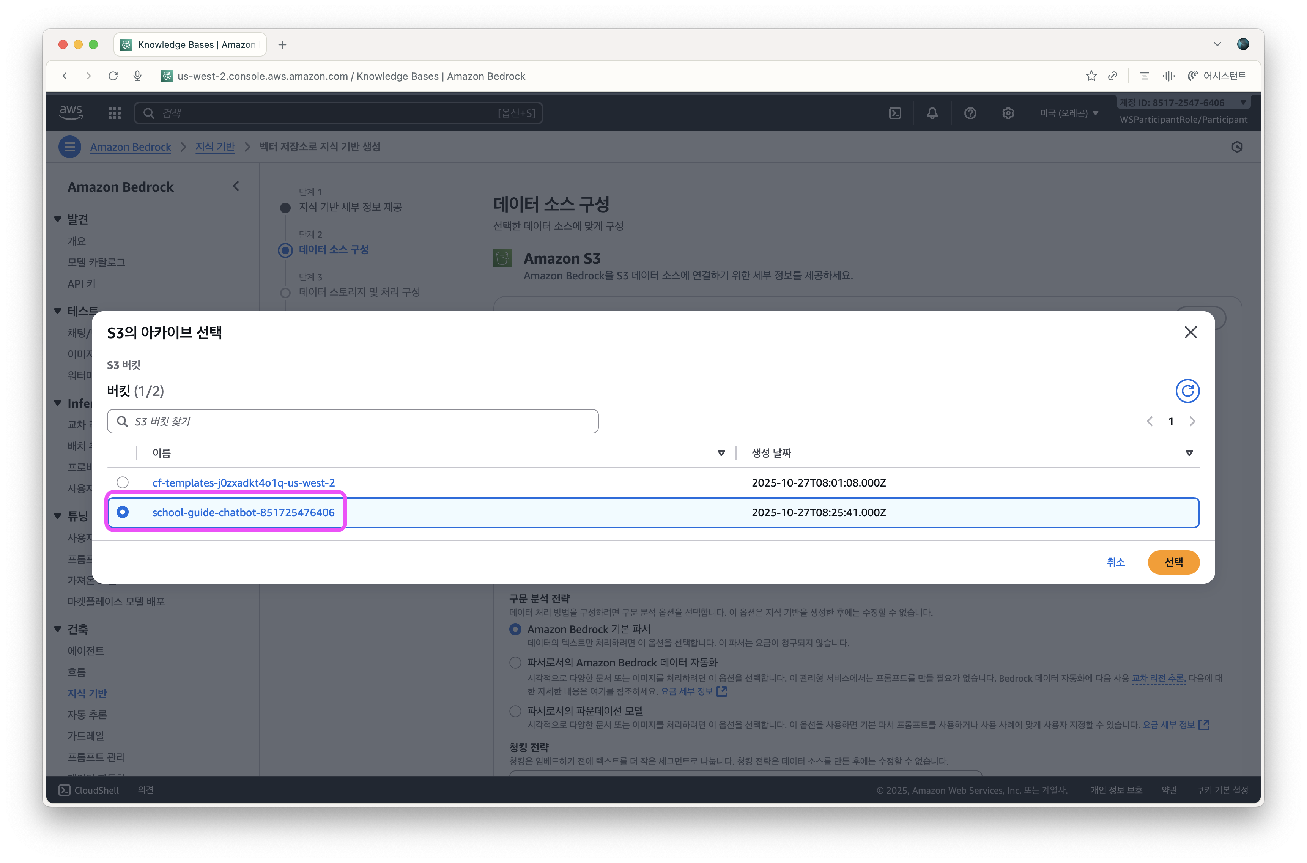Click the microphone icon in address bar
1307x863 pixels.
[138, 76]
